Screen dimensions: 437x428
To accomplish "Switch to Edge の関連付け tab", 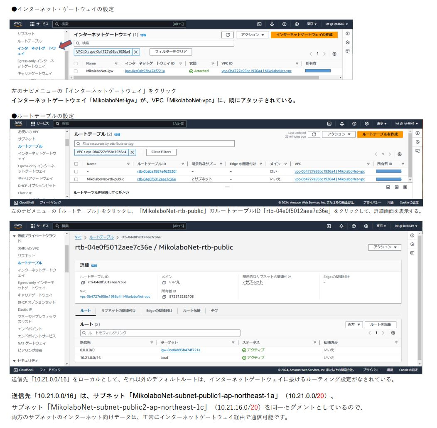I will point(159,311).
